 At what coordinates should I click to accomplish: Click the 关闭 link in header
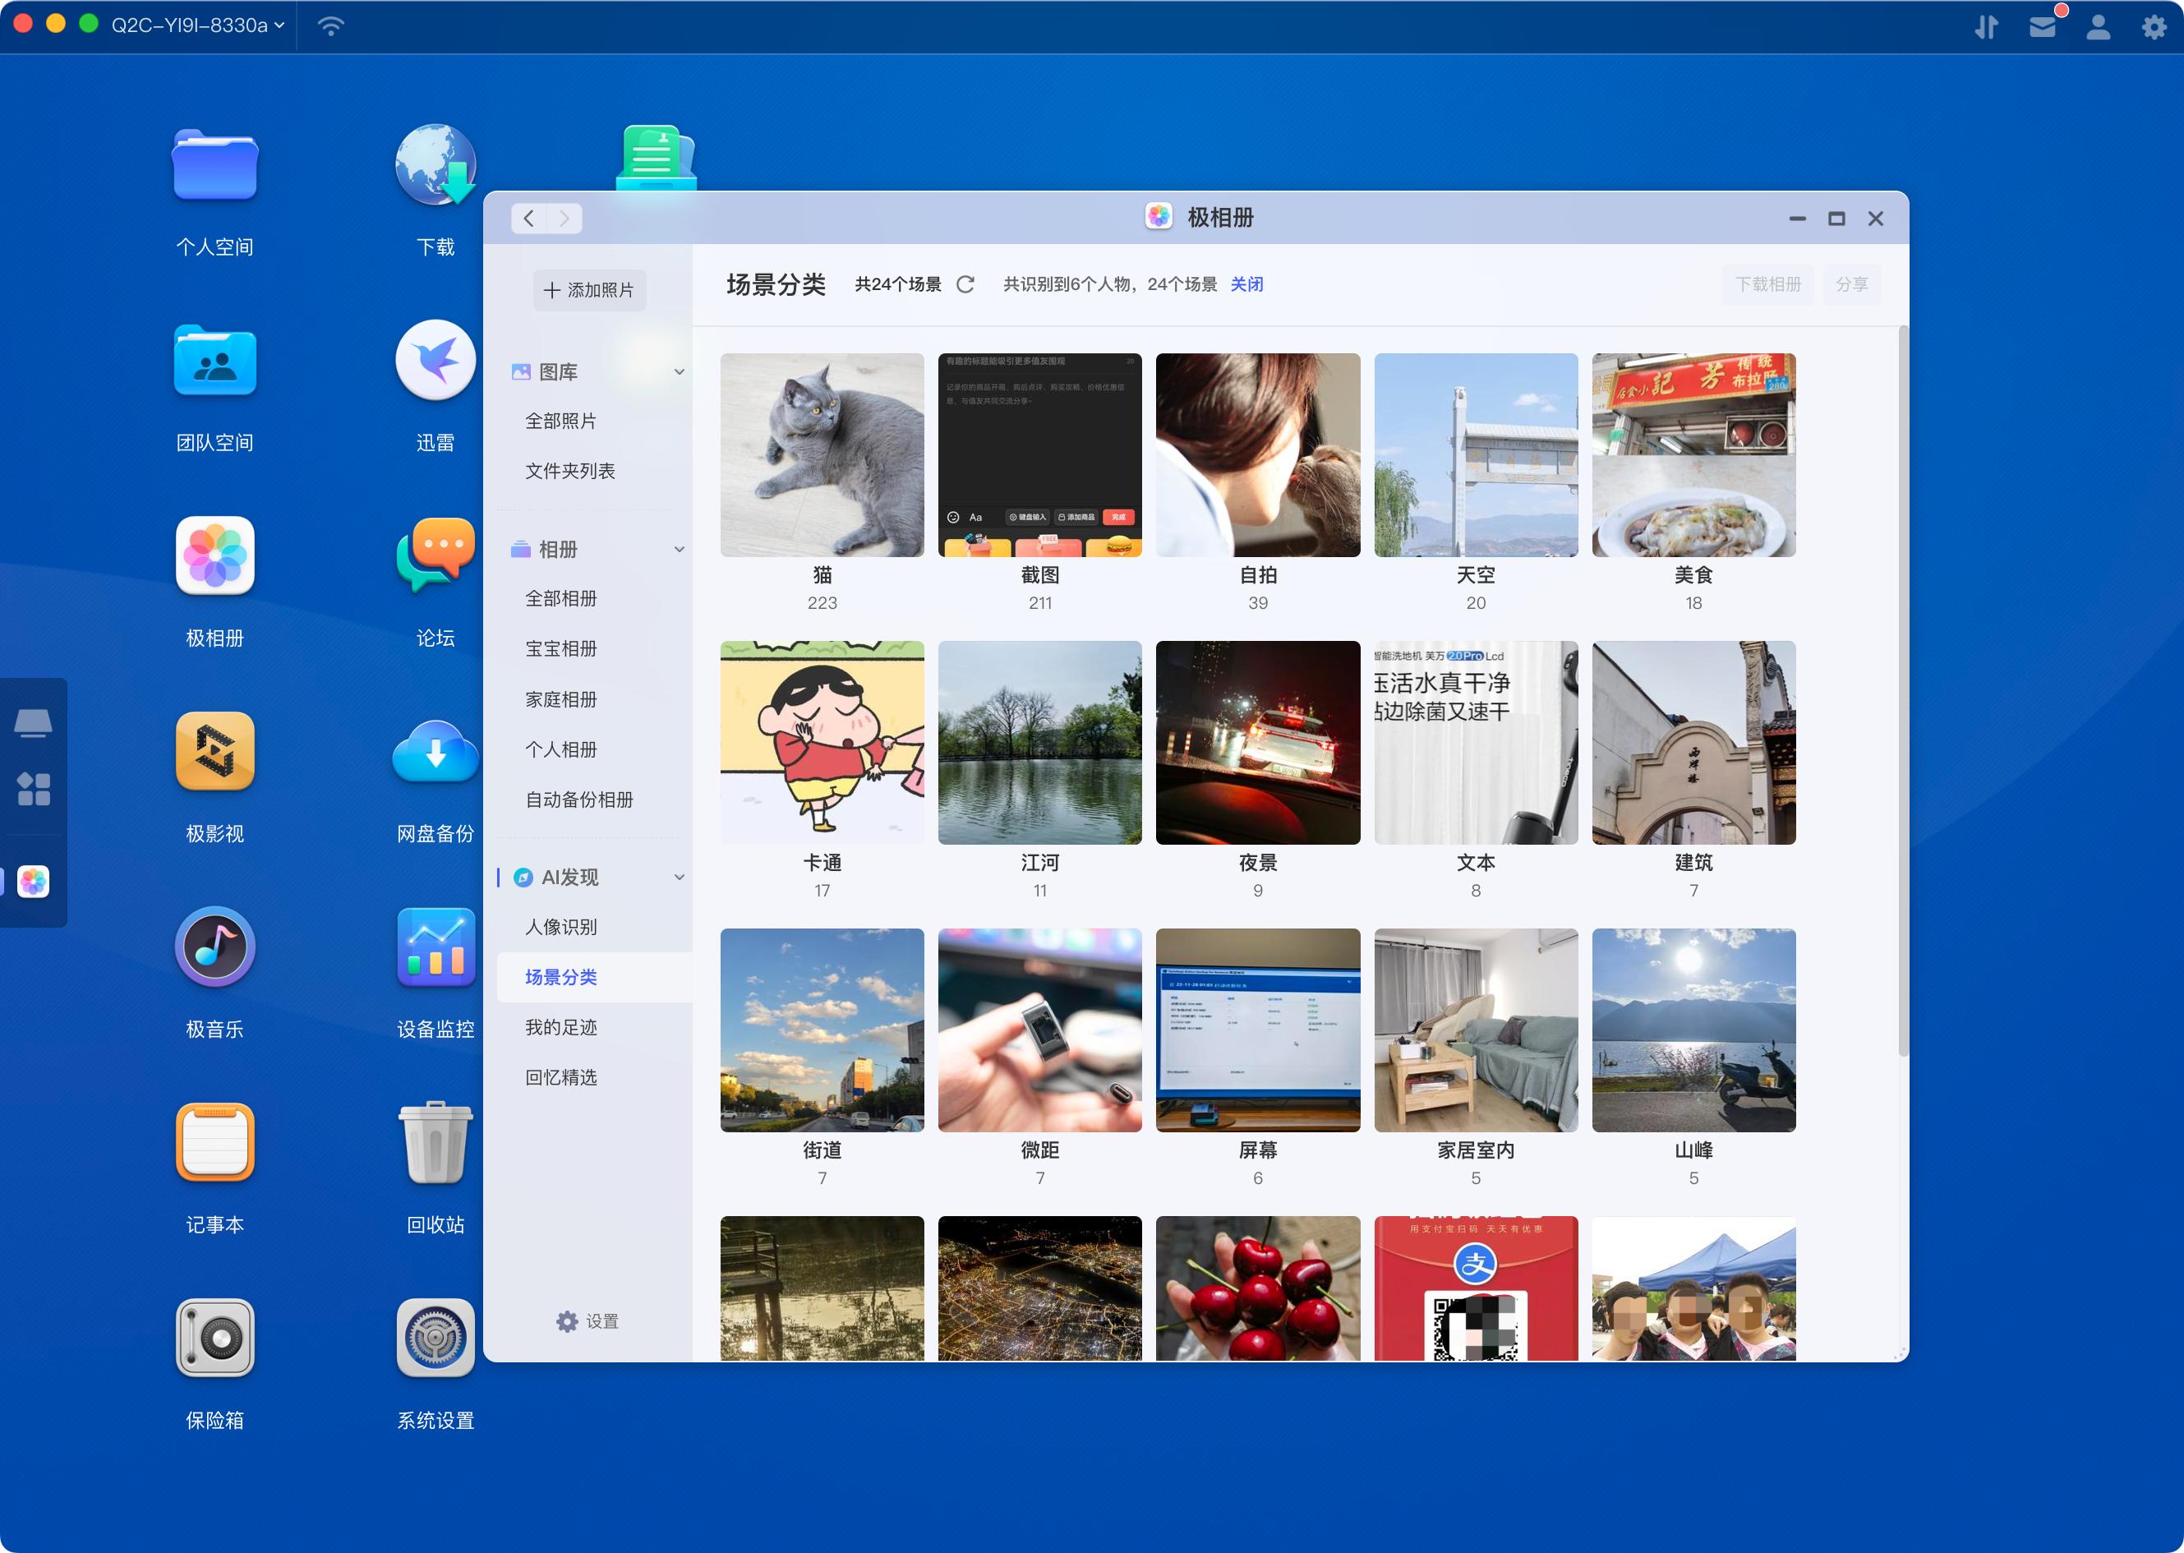(x=1246, y=284)
